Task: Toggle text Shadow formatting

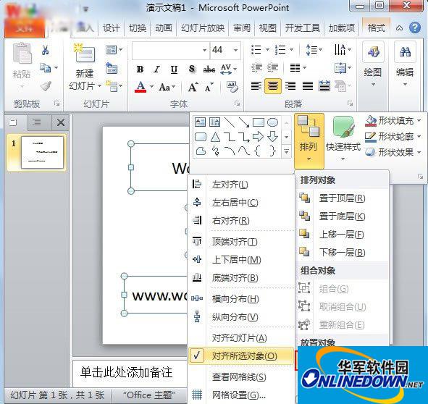Action: pos(192,70)
